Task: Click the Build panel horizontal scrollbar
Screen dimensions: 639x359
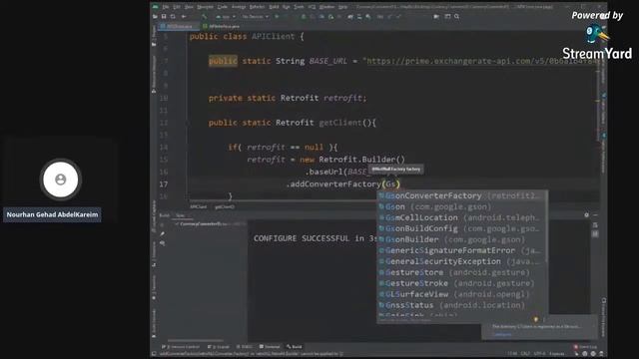Action: [x=196, y=340]
